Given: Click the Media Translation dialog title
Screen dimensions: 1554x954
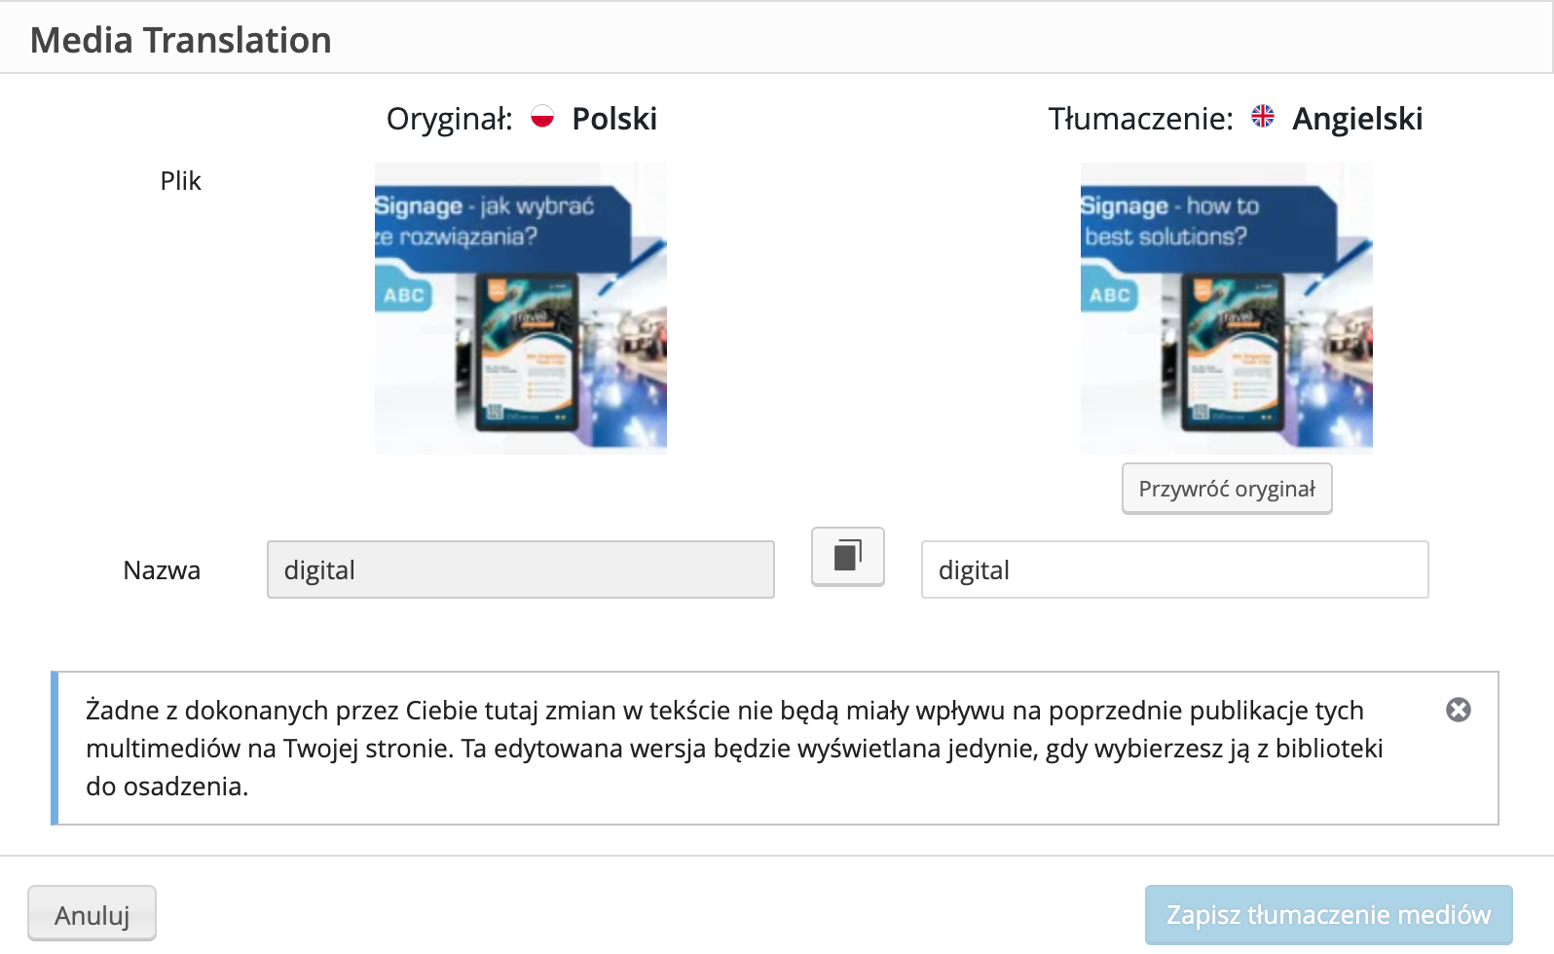Looking at the screenshot, I should click(x=181, y=40).
